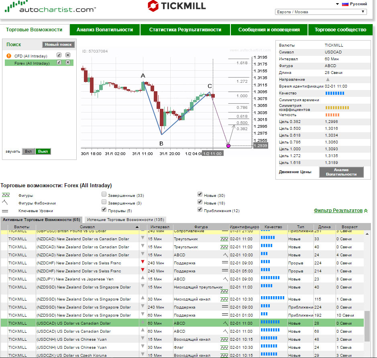The width and height of the screenshot is (377, 358).
Task: Sort table by Длина column
Action: [324, 227]
